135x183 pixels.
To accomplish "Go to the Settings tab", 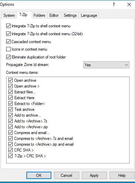I will [70, 15].
